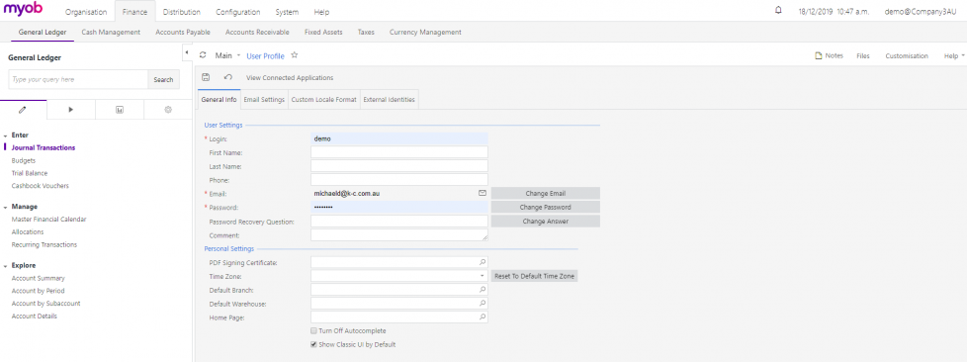967x362 pixels.
Task: Click the Password Recovery Question field
Action: click(x=399, y=221)
